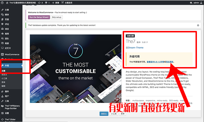204x122 pixels.
Task: Click the 新建 plus button
Action: click(55, 3)
